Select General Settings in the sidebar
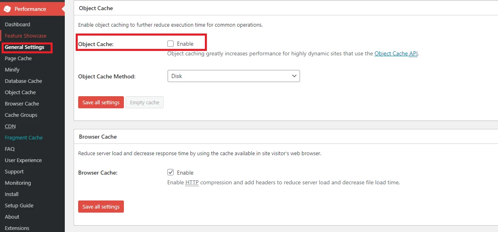Screen dimensions: 498x232 coord(24,47)
